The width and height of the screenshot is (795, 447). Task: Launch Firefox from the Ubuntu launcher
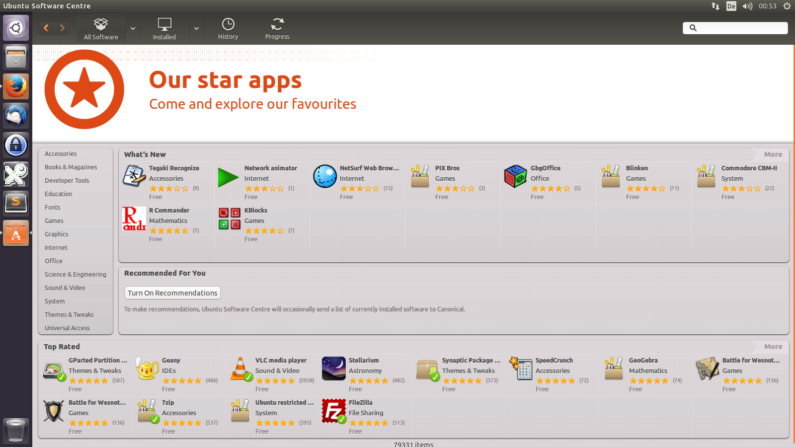16,86
